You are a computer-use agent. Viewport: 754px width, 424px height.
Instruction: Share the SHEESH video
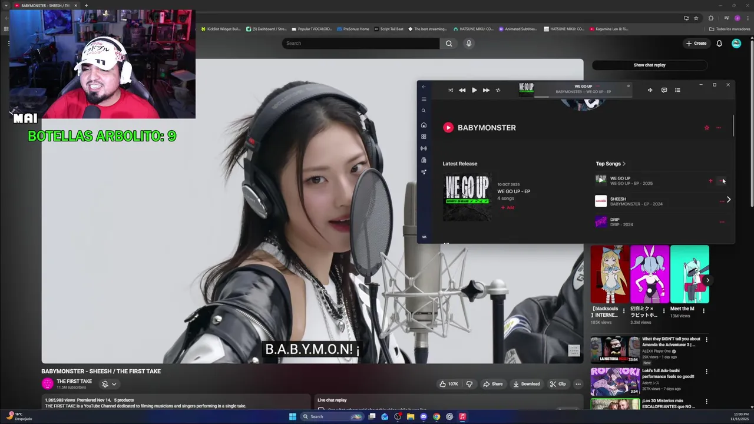pos(493,384)
